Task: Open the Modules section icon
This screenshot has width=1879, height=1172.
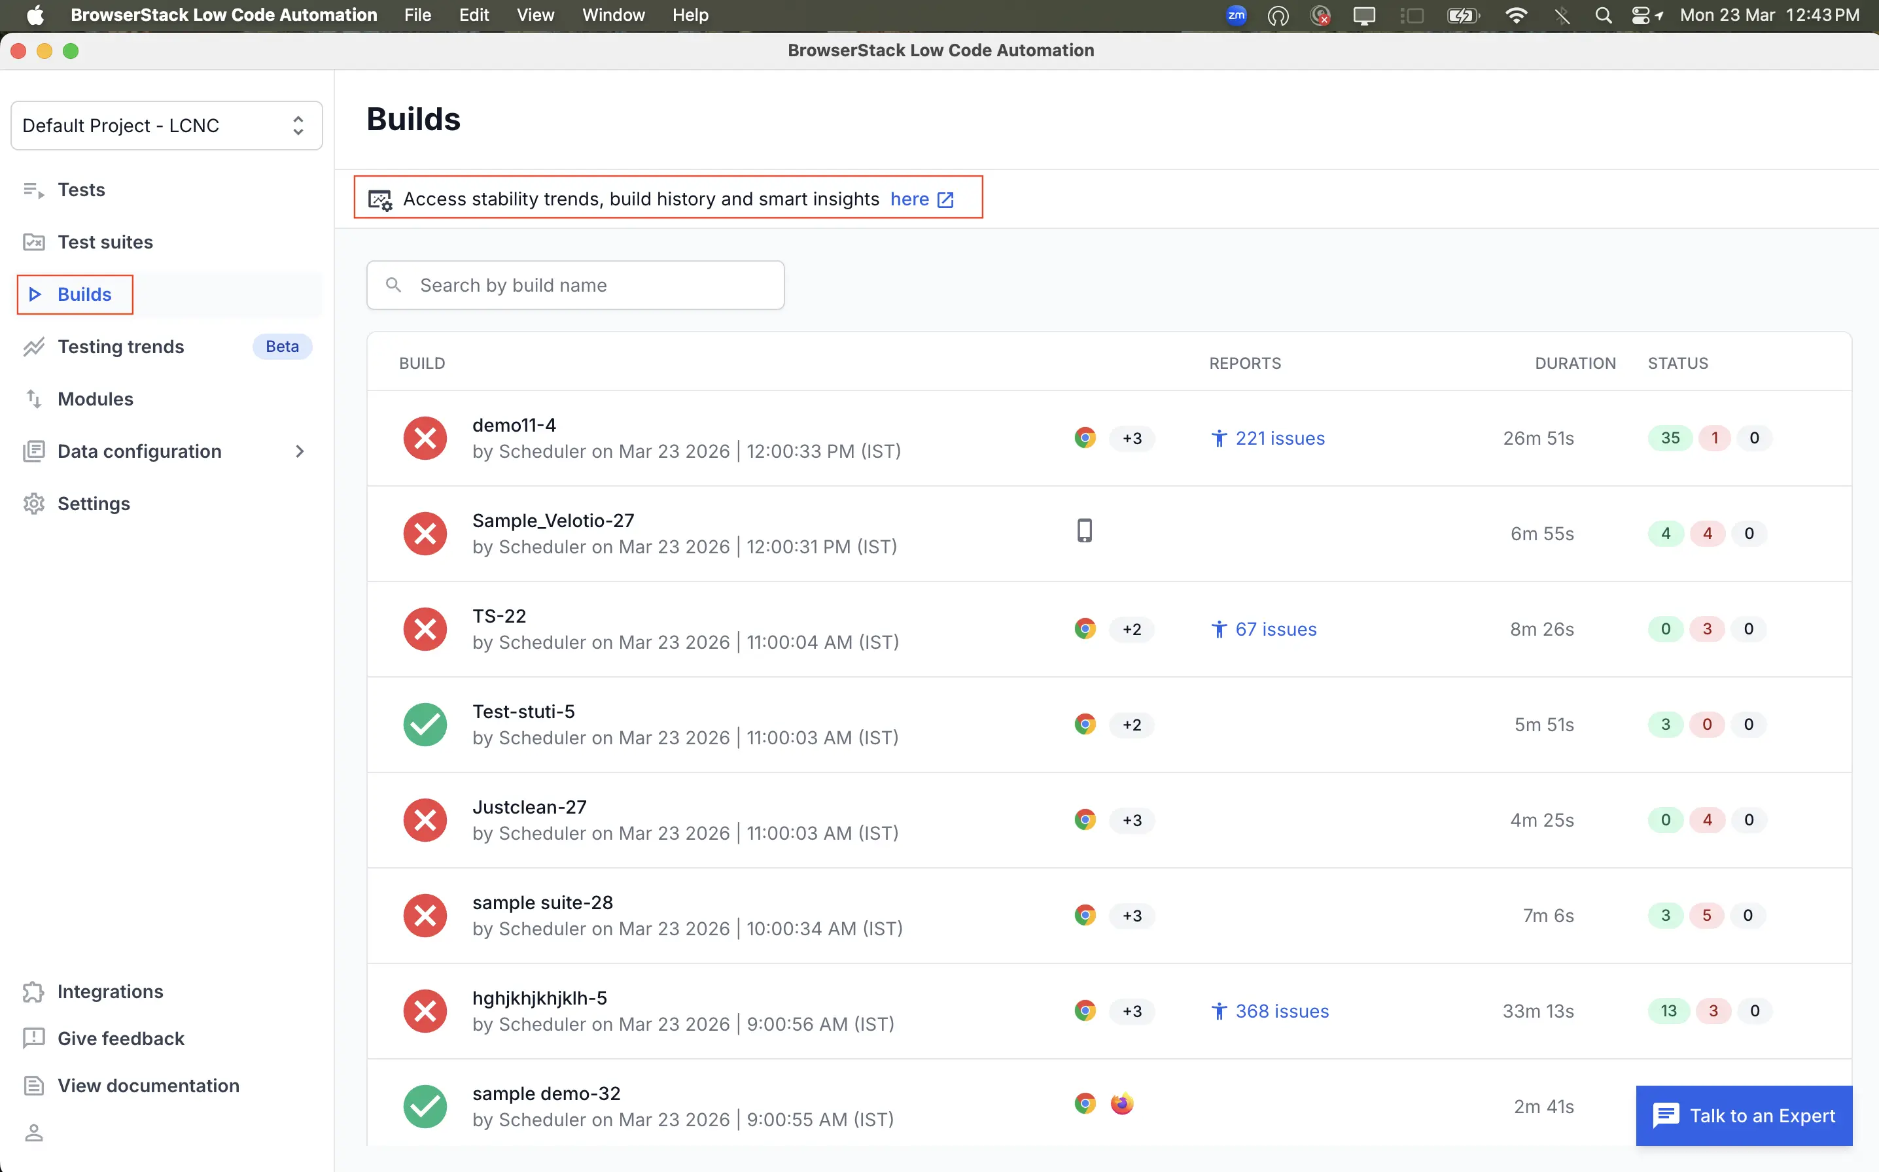Action: point(34,398)
